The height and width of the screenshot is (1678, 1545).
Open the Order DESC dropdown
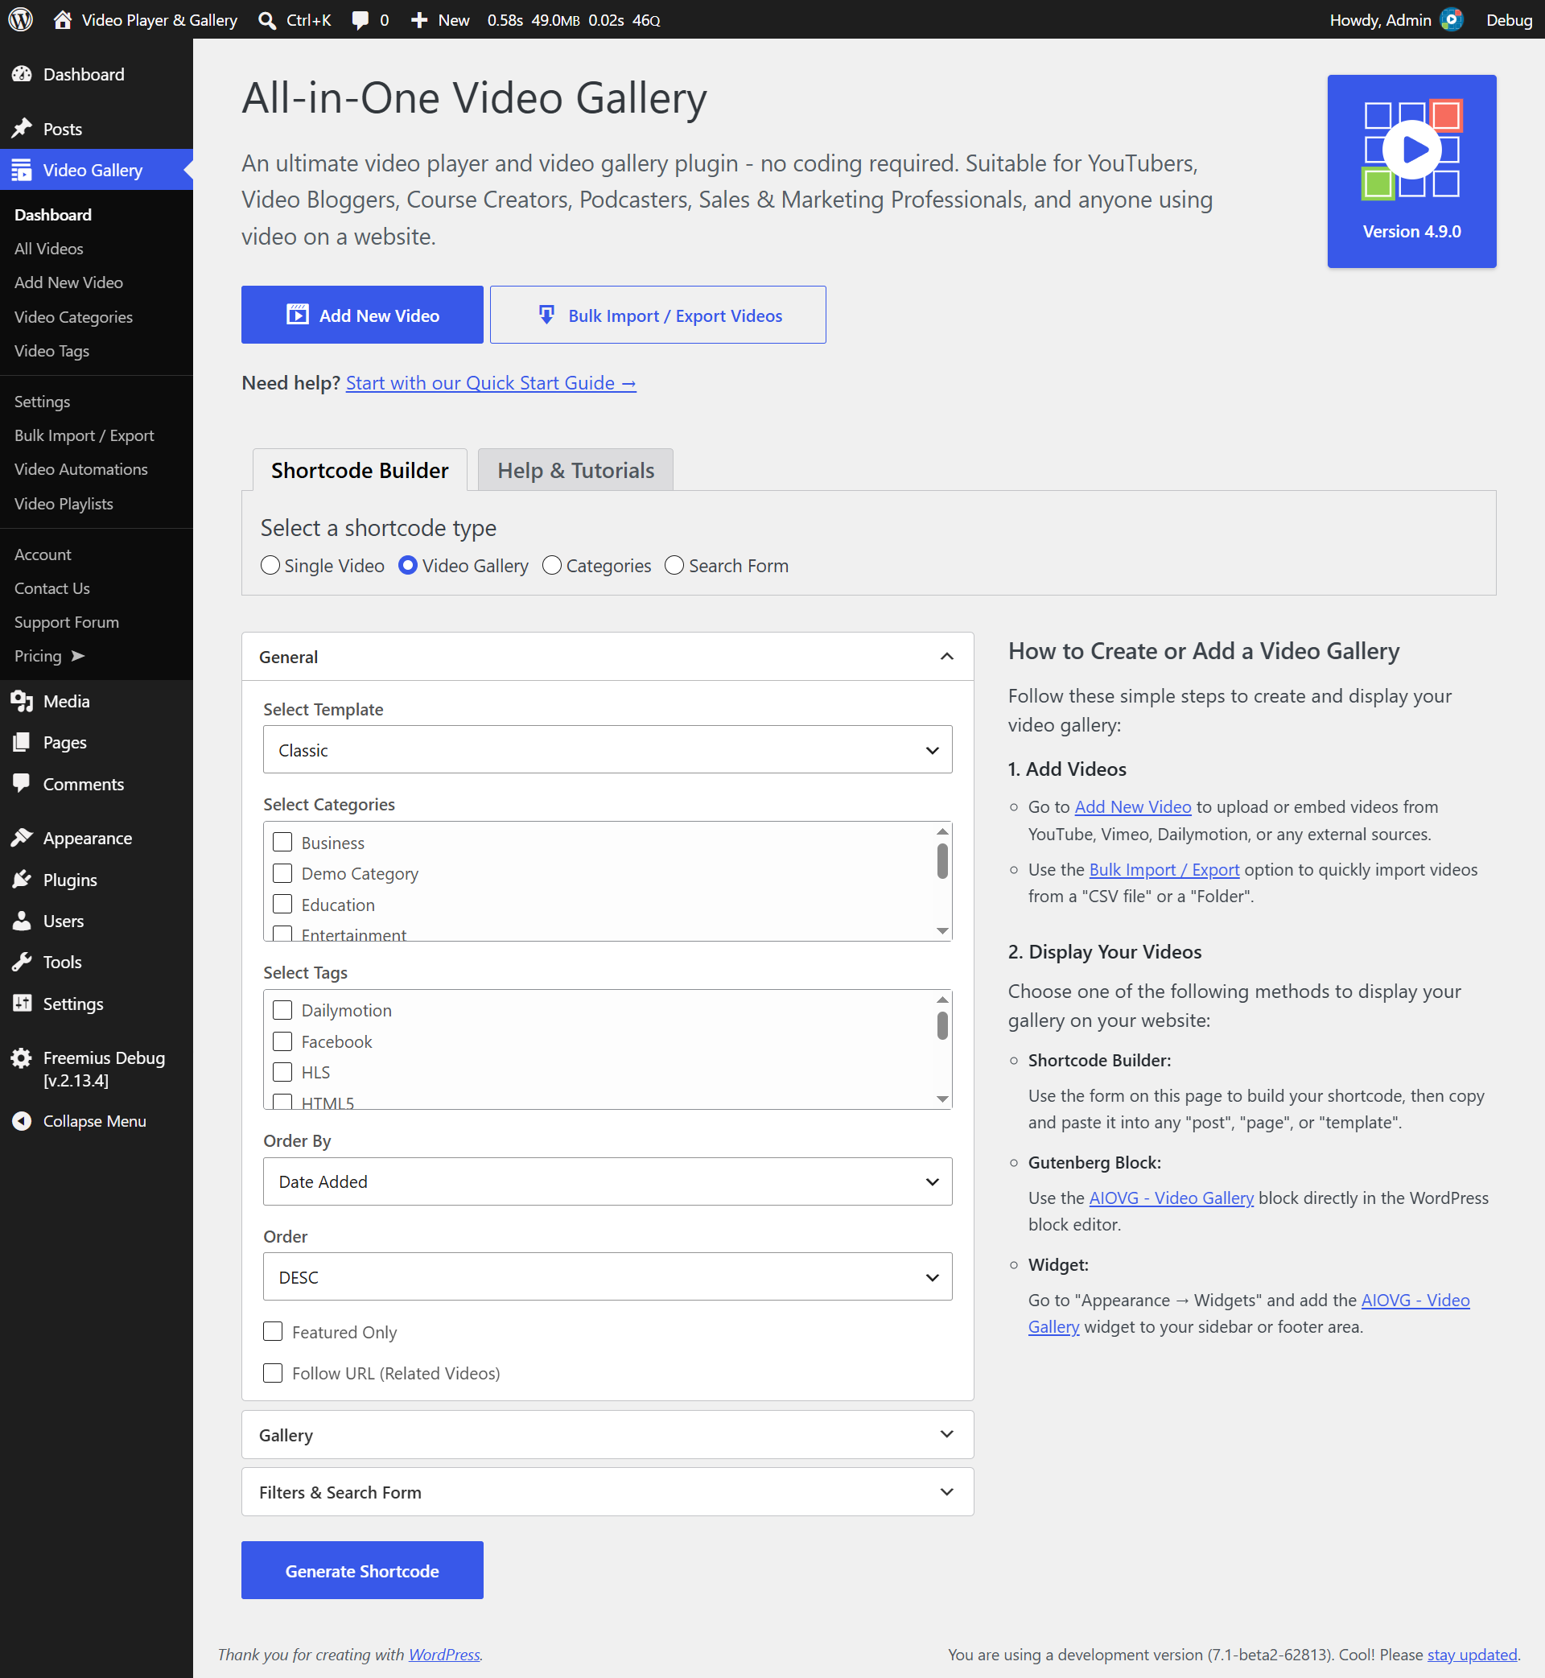pyautogui.click(x=608, y=1276)
